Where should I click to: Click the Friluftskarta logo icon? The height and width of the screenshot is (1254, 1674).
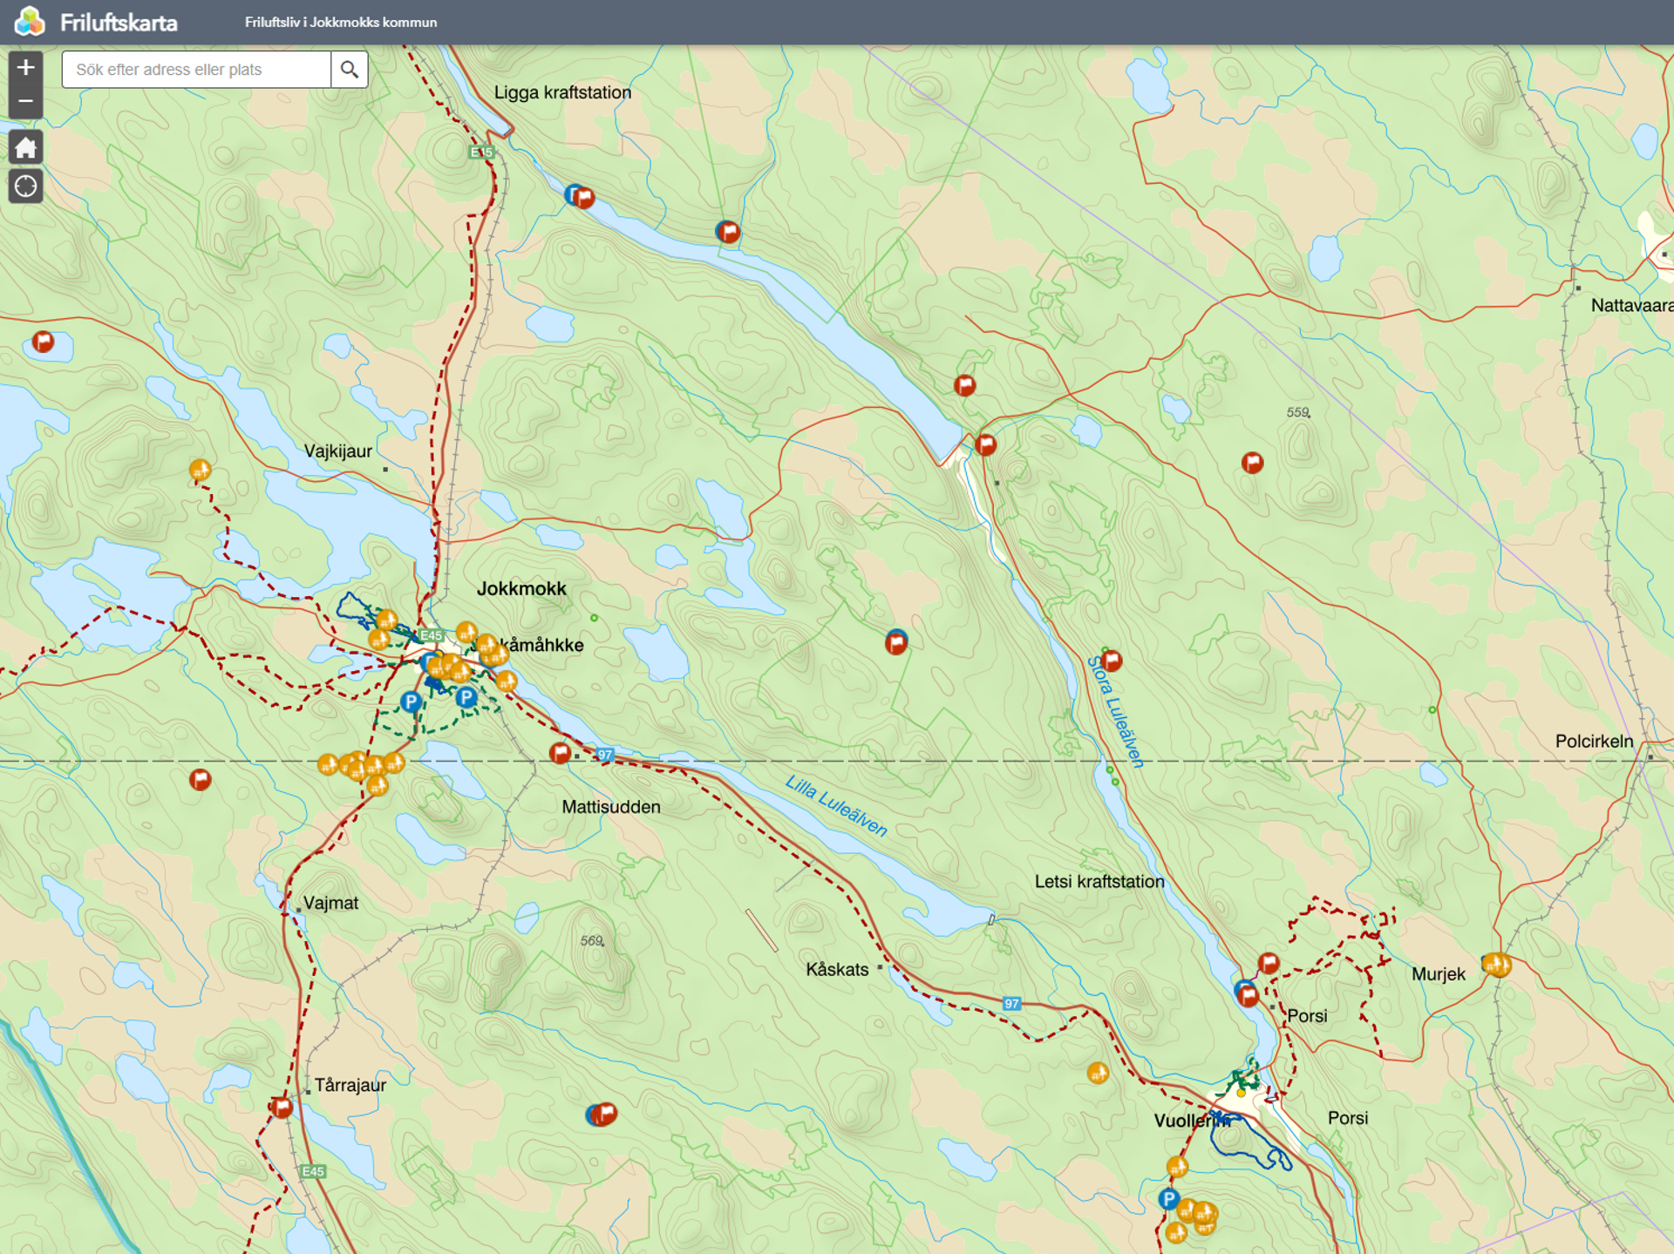tap(29, 22)
